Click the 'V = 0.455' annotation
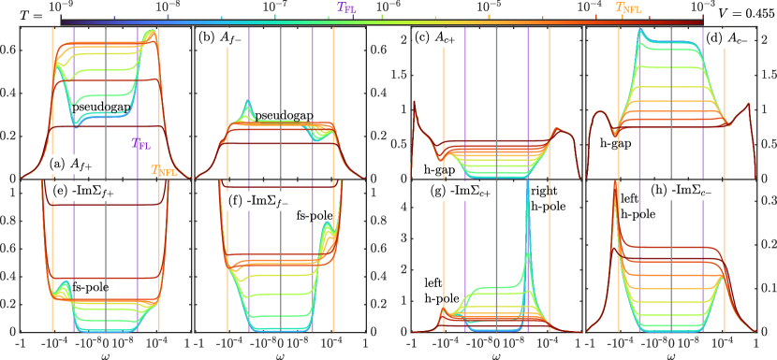The width and height of the screenshot is (777, 360). tap(745, 15)
